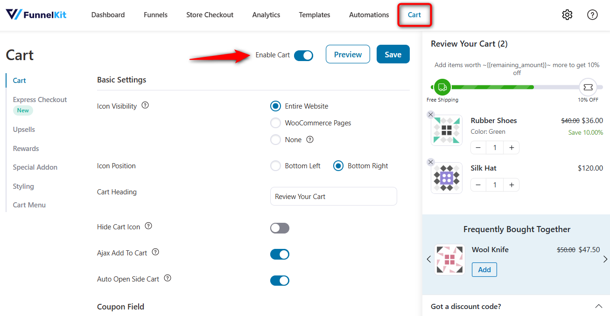Collapse the Got a discount code section
Image resolution: width=610 pixels, height=316 pixels.
point(599,306)
